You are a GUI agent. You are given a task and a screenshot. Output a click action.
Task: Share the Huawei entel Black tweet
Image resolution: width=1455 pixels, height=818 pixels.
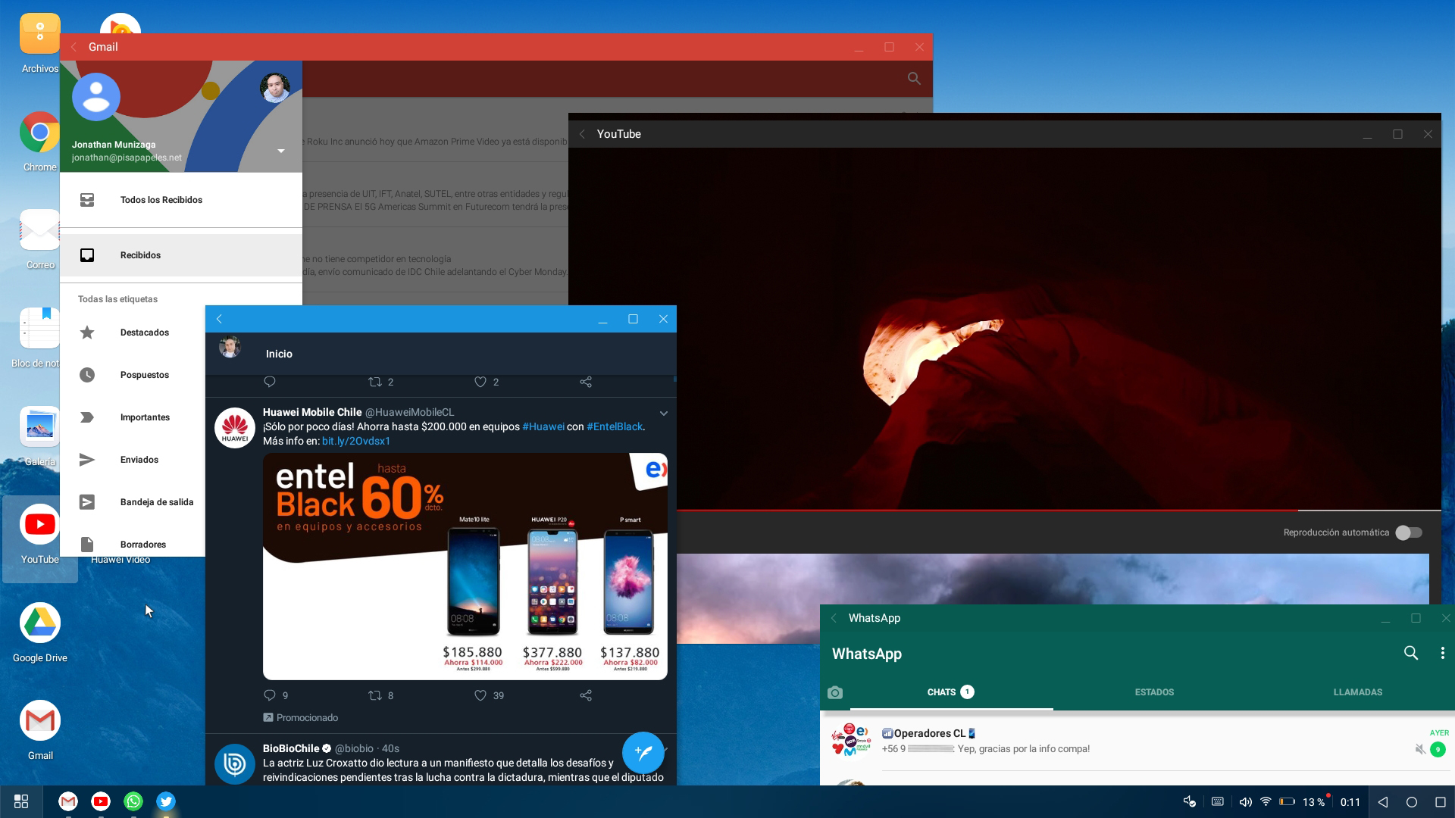(x=586, y=695)
